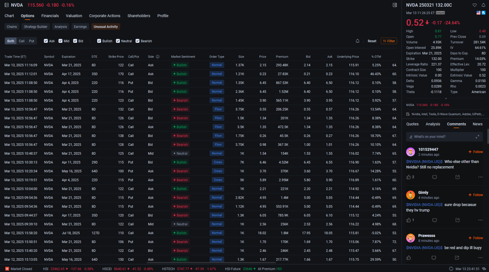Screen dimensions: 489x272
Task: Open the alert bell left of Reset
Action: point(358,41)
